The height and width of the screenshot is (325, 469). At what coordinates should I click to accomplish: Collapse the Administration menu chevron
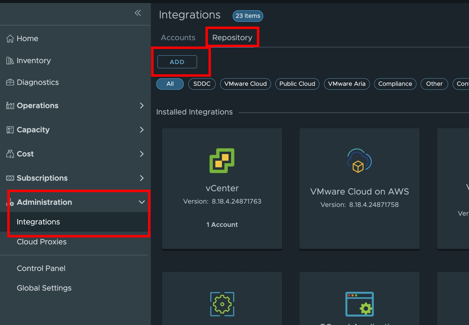pyautogui.click(x=142, y=202)
